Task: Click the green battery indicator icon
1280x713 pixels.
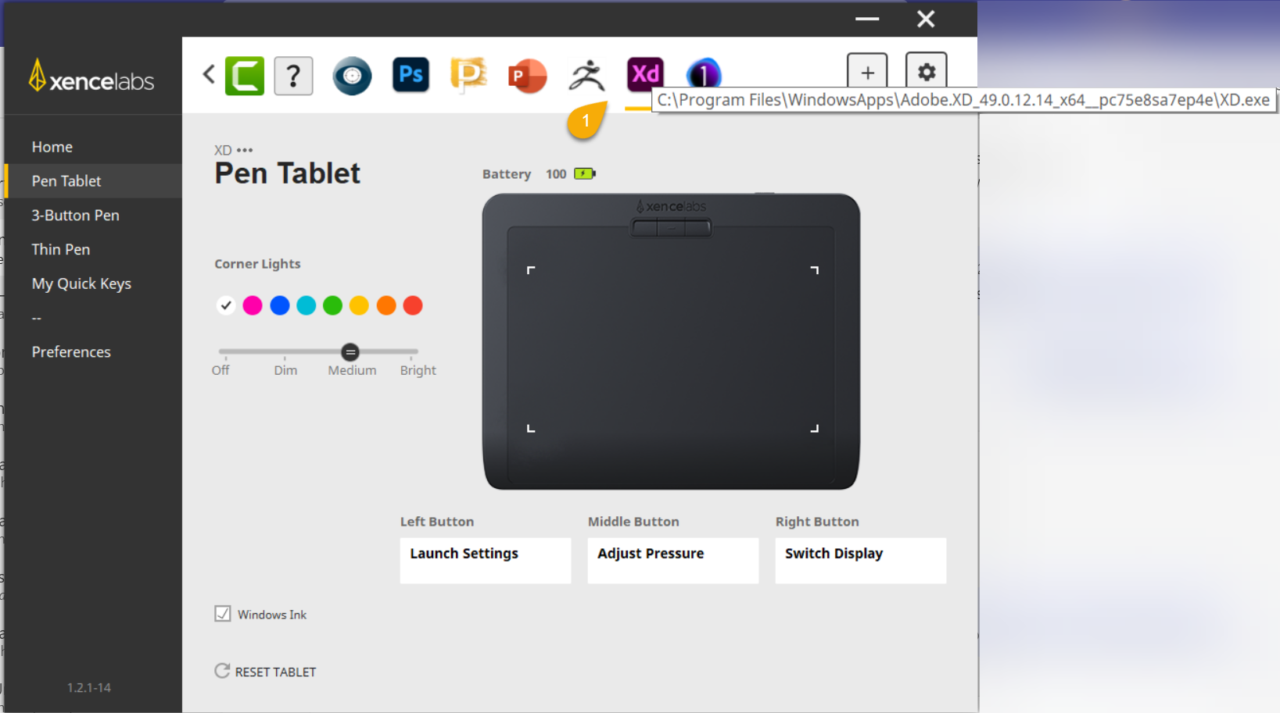Action: [x=585, y=173]
